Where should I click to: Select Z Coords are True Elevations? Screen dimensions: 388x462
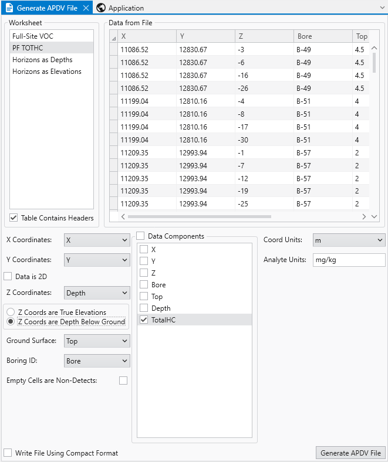[x=11, y=312]
